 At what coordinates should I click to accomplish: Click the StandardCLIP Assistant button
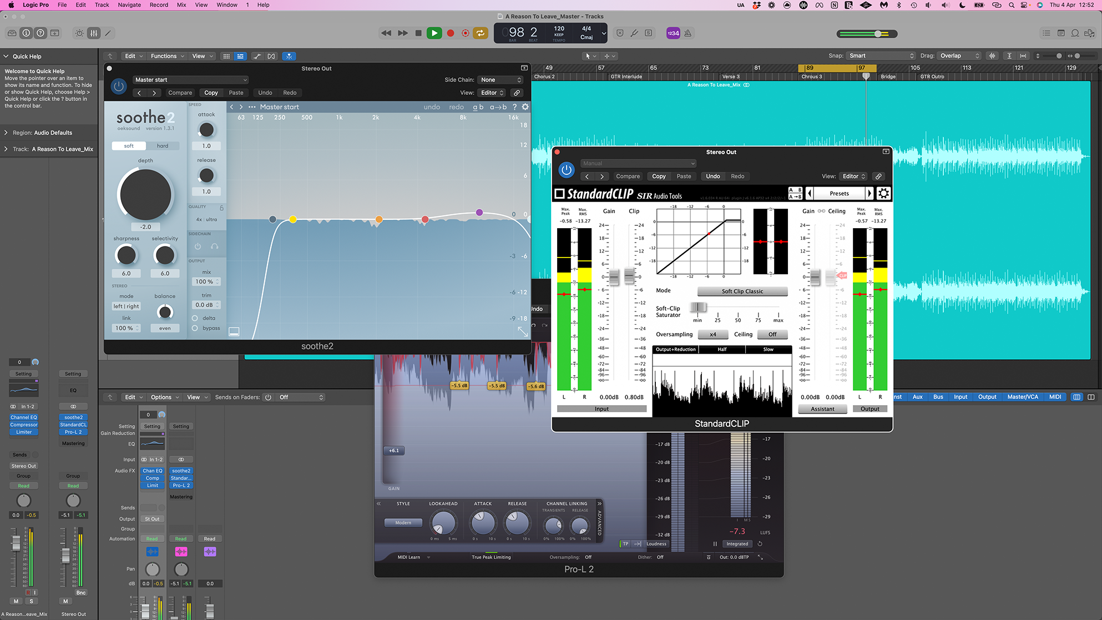(822, 409)
